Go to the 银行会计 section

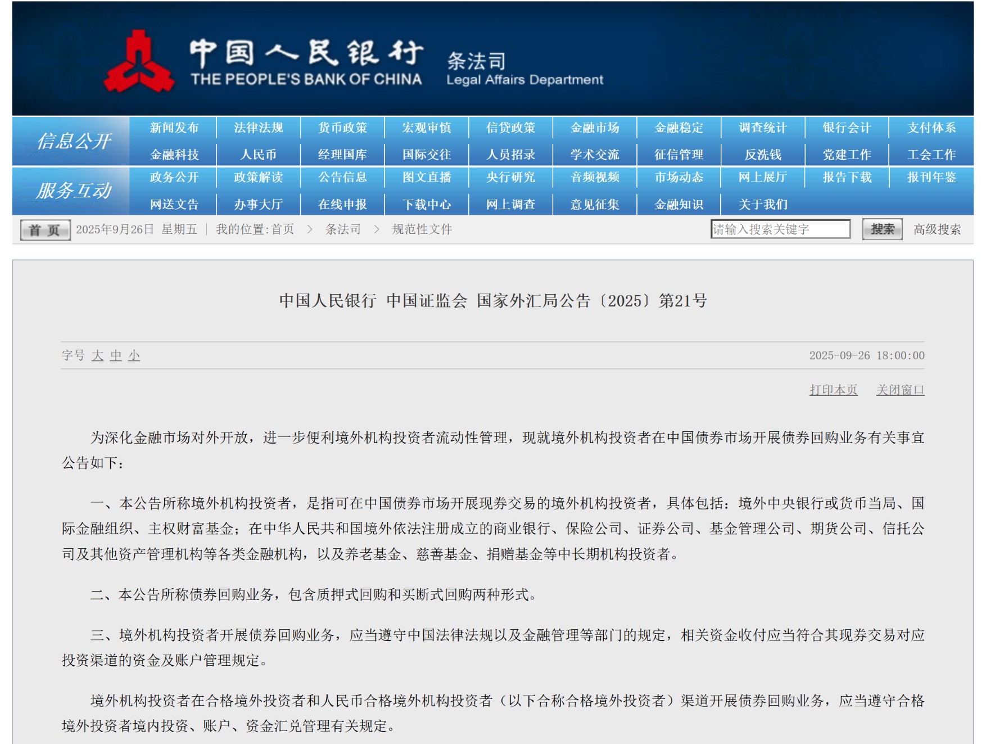(847, 128)
